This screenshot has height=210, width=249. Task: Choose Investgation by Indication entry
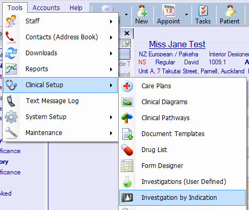click(x=182, y=198)
